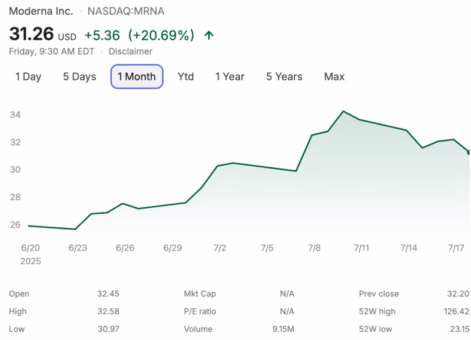Click the 7/8 date on the axis
Image resolution: width=471 pixels, height=340 pixels.
(x=314, y=248)
